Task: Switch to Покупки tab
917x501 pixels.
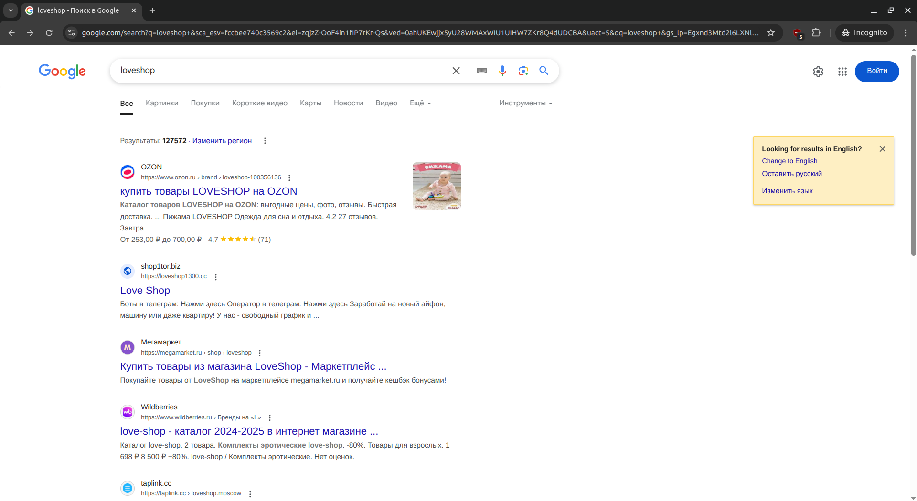Action: tap(205, 103)
